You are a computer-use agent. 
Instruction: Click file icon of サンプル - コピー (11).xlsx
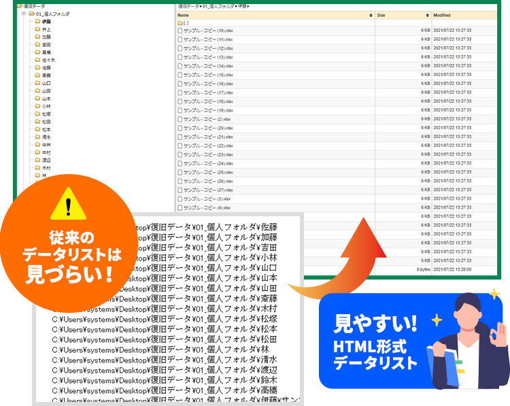(180, 39)
